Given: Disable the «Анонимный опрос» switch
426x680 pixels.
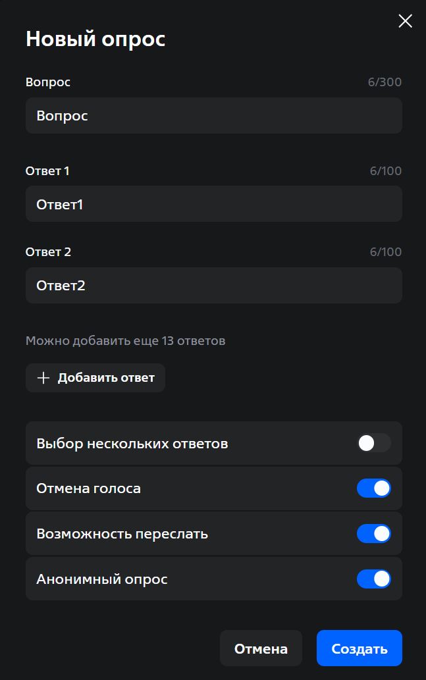Looking at the screenshot, I should (x=373, y=579).
